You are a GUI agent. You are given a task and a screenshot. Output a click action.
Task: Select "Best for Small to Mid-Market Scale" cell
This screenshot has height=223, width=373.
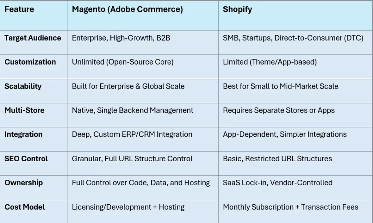pyautogui.click(x=280, y=86)
